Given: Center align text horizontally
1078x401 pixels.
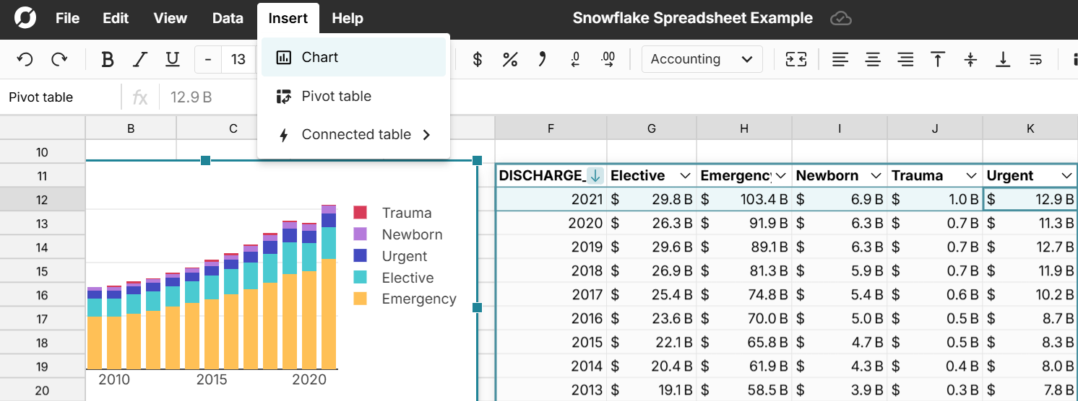Looking at the screenshot, I should pyautogui.click(x=873, y=59).
